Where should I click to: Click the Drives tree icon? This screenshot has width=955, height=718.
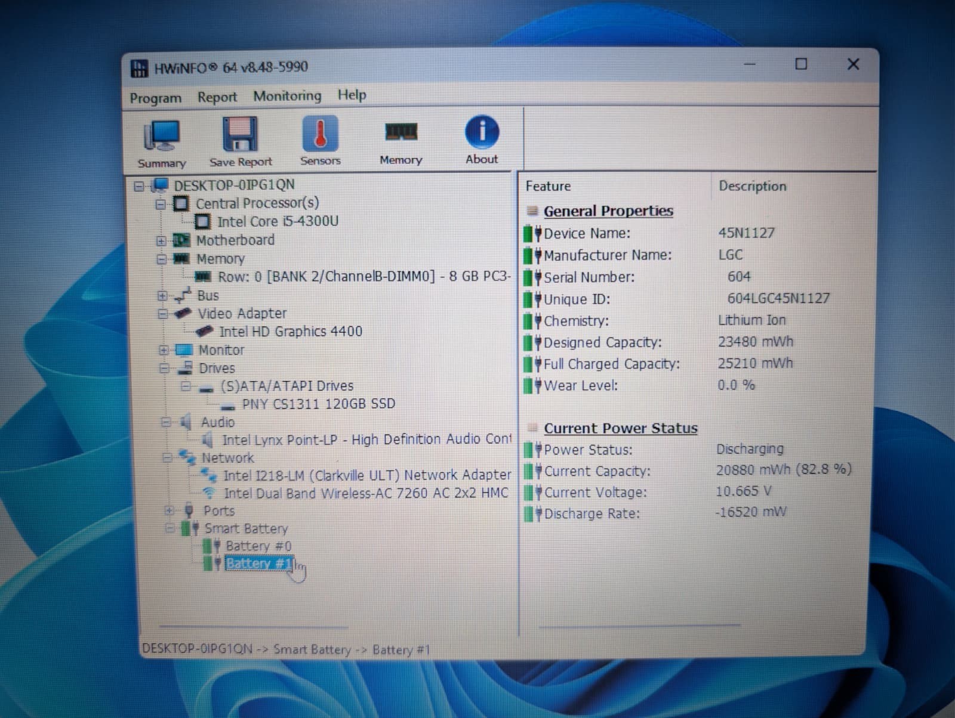[185, 367]
